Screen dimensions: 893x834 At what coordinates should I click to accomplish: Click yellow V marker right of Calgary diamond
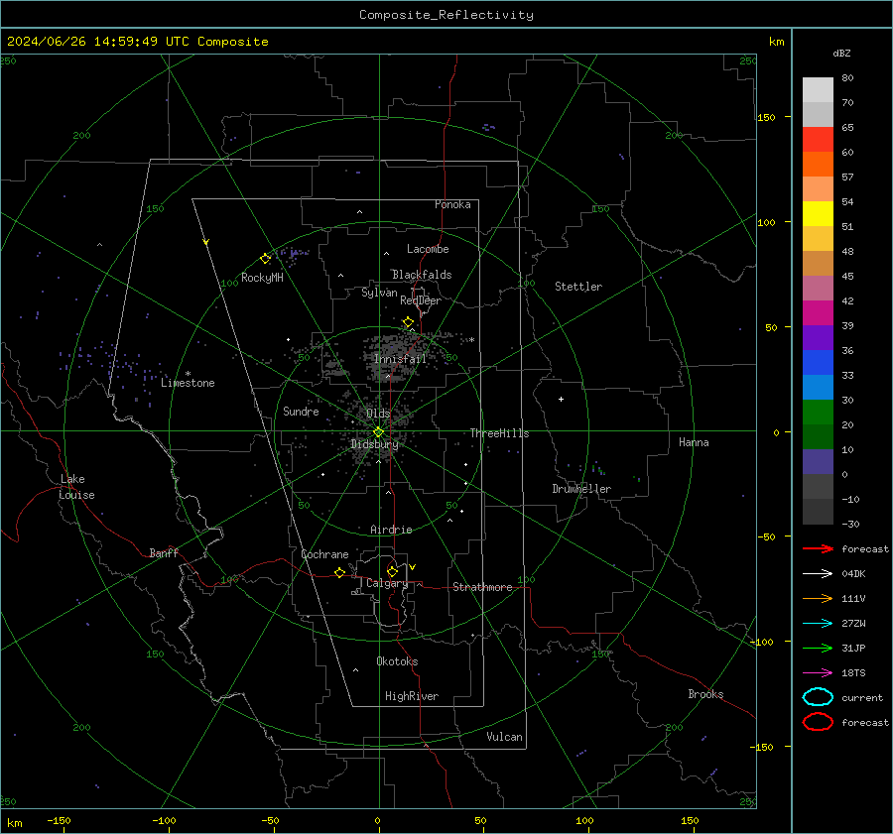pos(413,567)
